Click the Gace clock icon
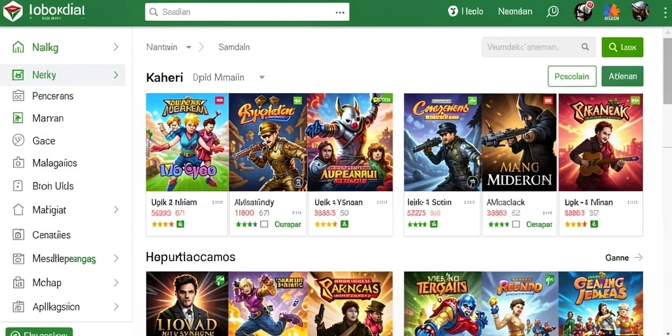The image size is (672, 336). (18, 140)
